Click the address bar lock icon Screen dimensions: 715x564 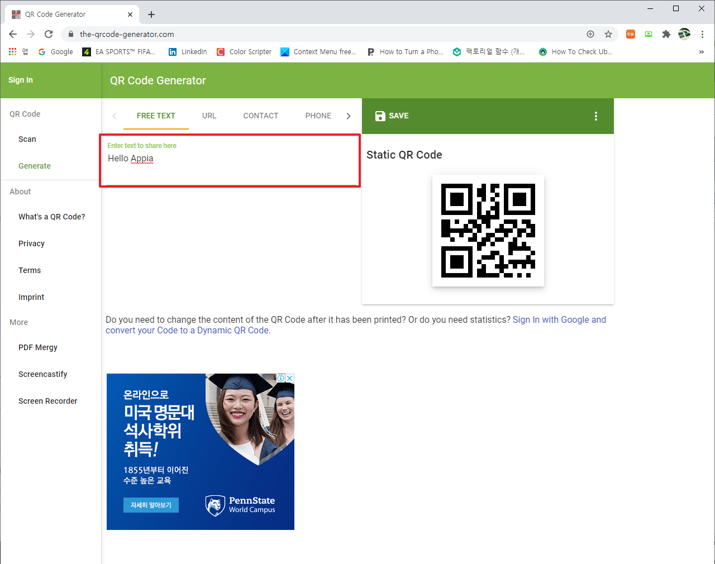click(71, 34)
